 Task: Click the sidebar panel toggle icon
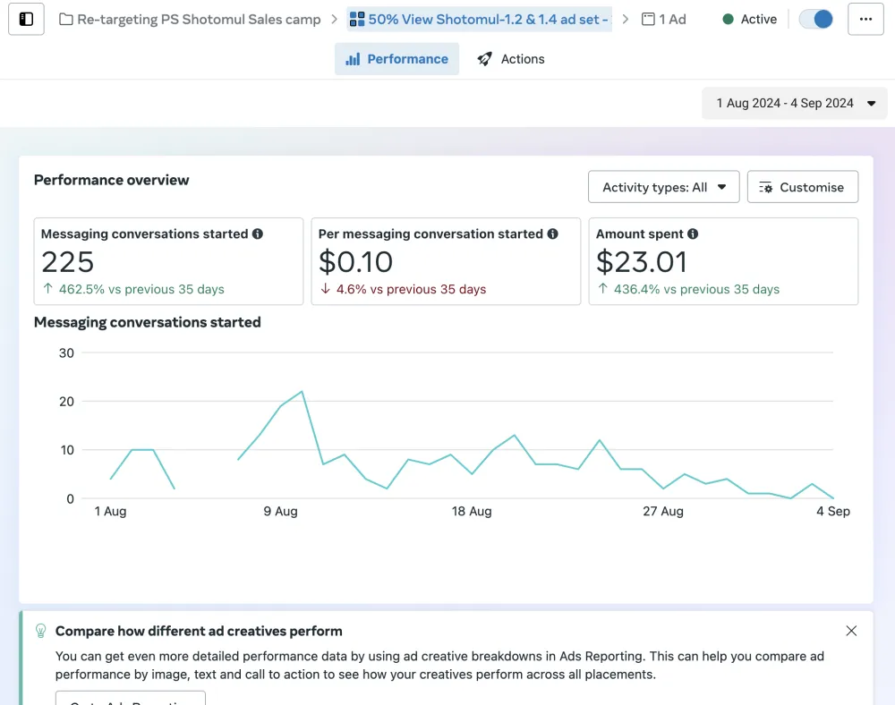[26, 19]
